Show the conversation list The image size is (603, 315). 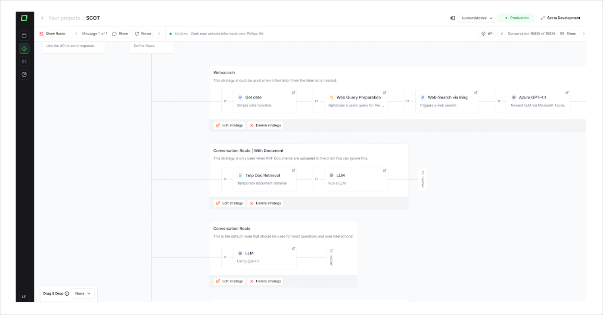[568, 34]
